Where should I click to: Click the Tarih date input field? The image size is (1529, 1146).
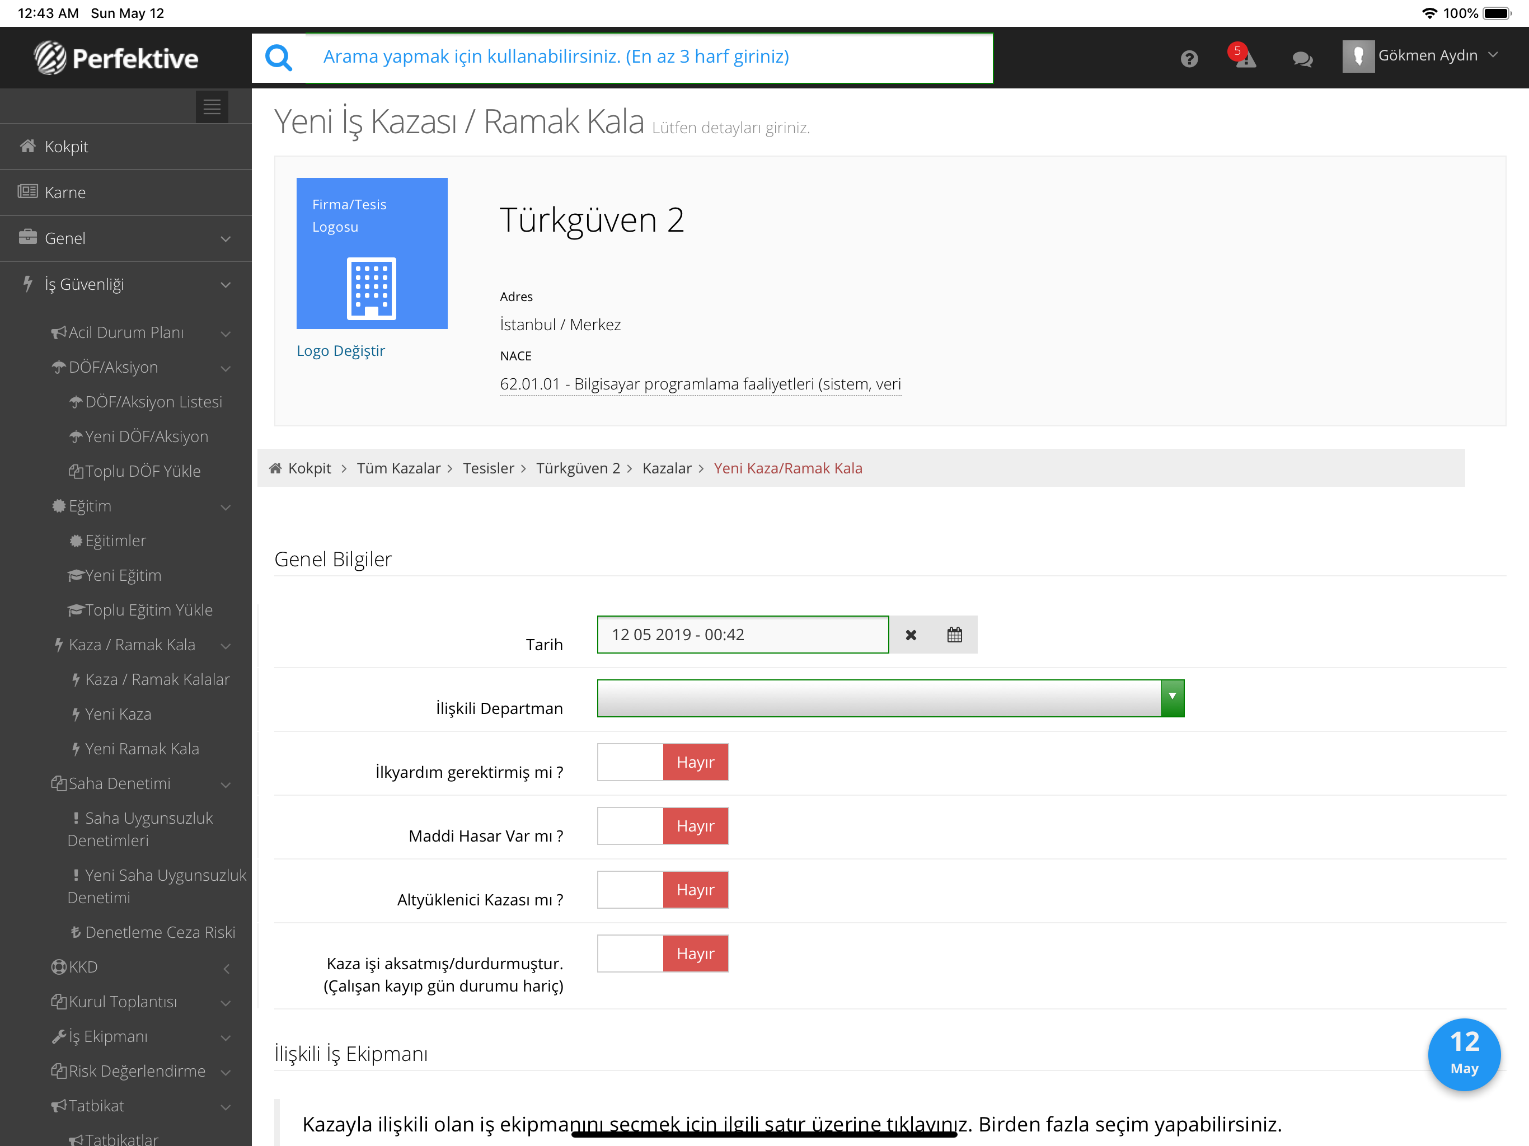(743, 635)
